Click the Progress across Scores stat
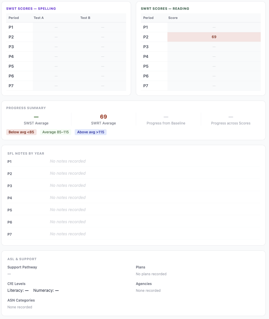The height and width of the screenshot is (319, 269). click(231, 120)
